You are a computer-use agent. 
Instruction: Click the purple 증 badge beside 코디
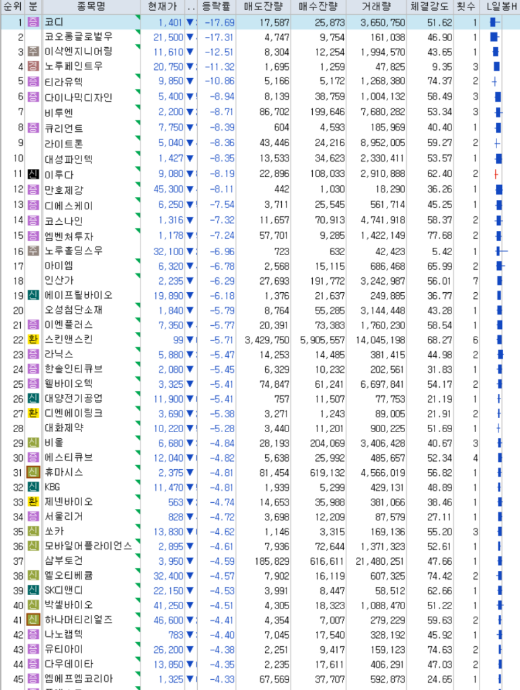click(x=34, y=22)
